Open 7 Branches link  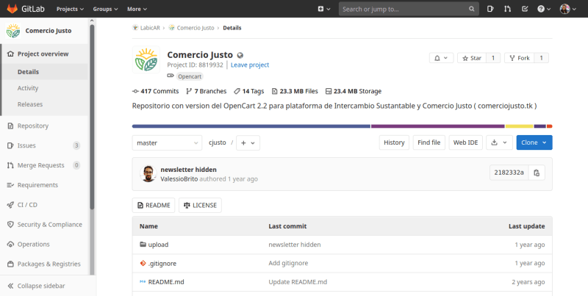click(x=207, y=91)
